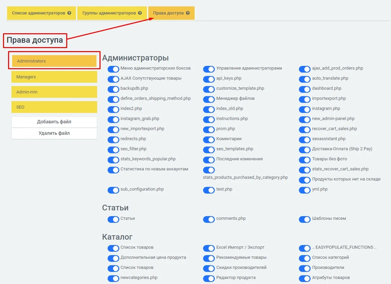Toggle the yml.php switch
The image size is (391, 284).
[305, 190]
